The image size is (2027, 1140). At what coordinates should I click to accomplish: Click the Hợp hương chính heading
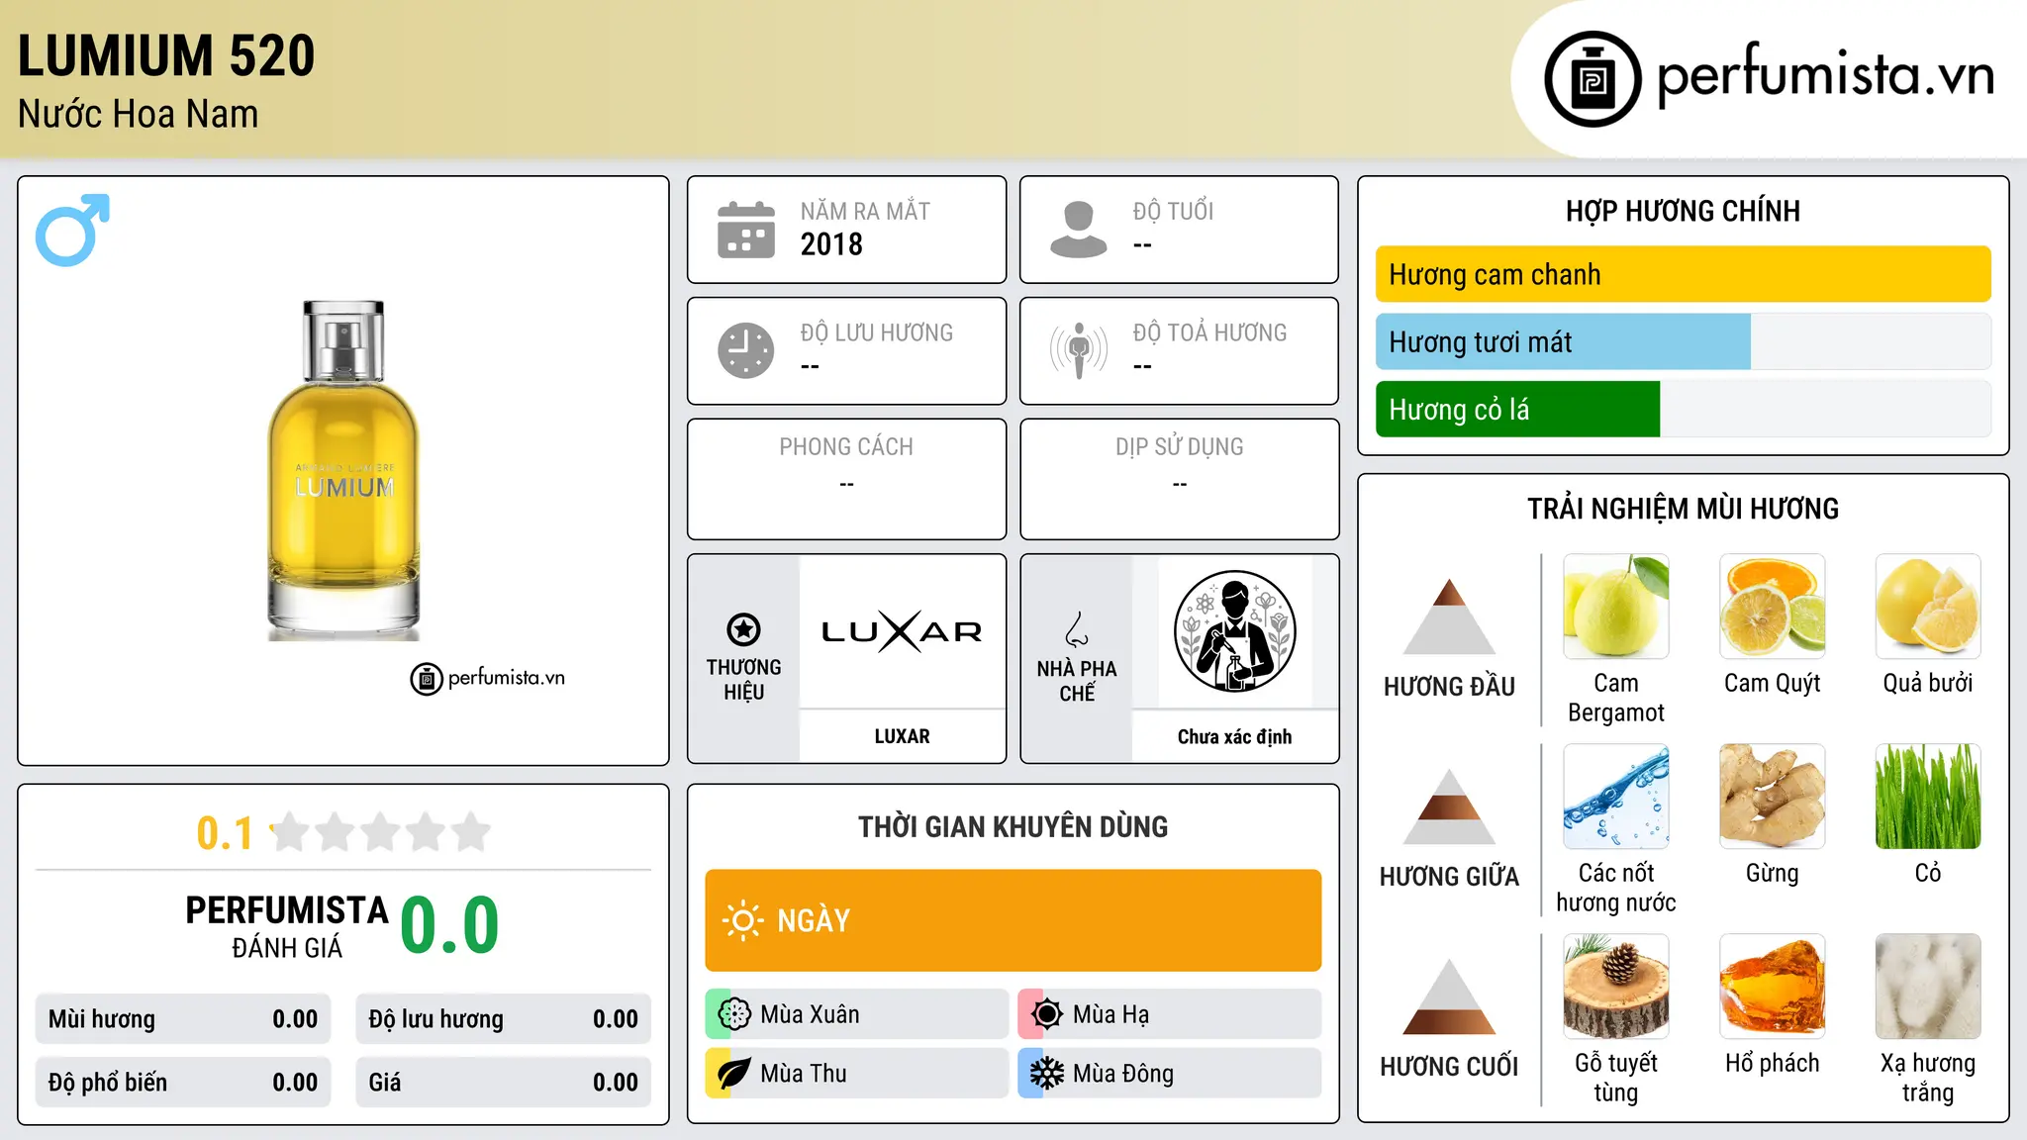(x=1683, y=211)
